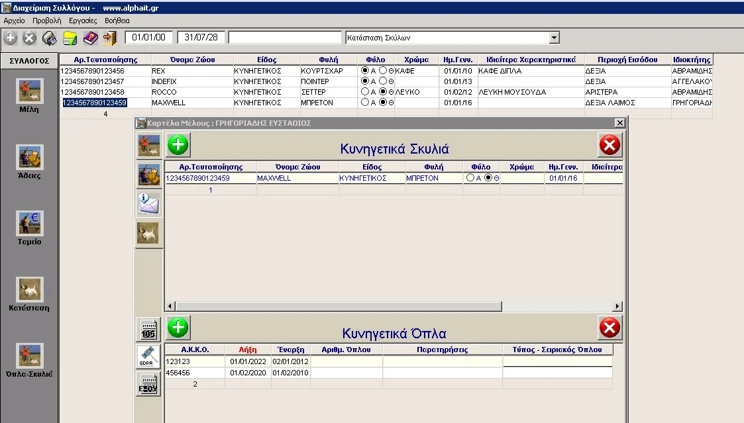Select male (Α) radio for REX
This screenshot has height=423, width=744.
365,70
